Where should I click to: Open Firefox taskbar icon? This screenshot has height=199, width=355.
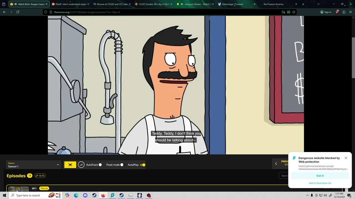point(103,195)
